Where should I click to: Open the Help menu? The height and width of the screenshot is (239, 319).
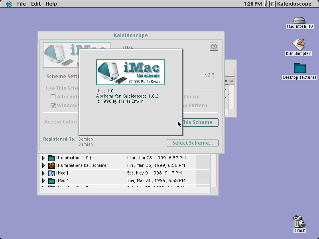pyautogui.click(x=51, y=4)
